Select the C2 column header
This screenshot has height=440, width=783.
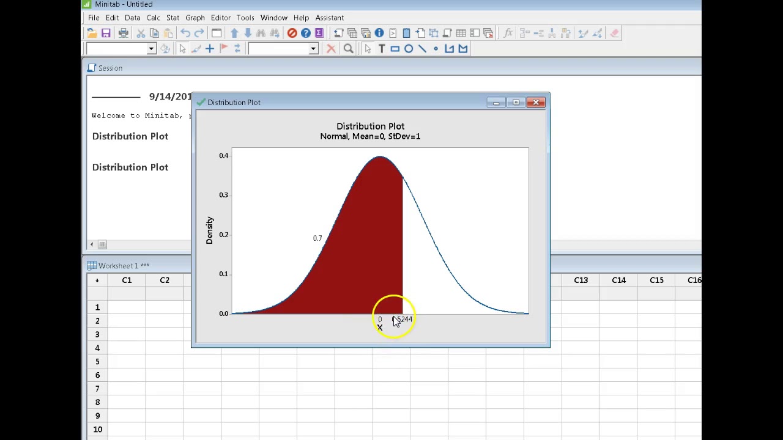click(165, 280)
